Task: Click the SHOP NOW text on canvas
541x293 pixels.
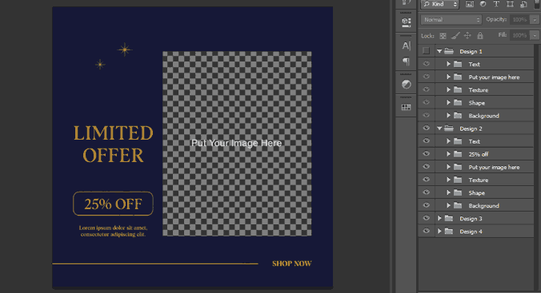Action: pos(292,263)
